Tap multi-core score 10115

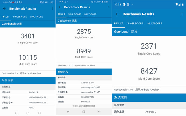tap(28, 57)
